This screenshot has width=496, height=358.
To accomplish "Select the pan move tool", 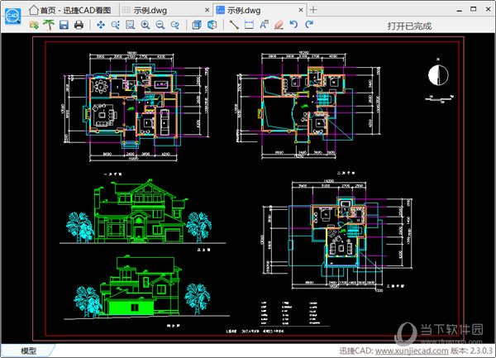I will coord(101,26).
